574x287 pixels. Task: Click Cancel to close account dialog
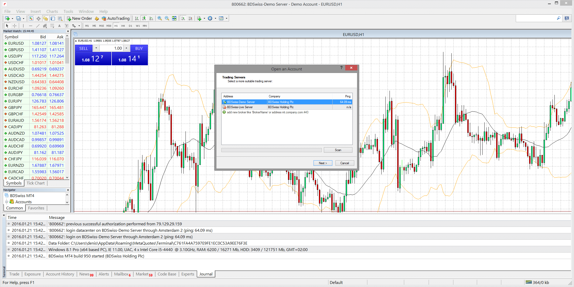pyautogui.click(x=343, y=163)
